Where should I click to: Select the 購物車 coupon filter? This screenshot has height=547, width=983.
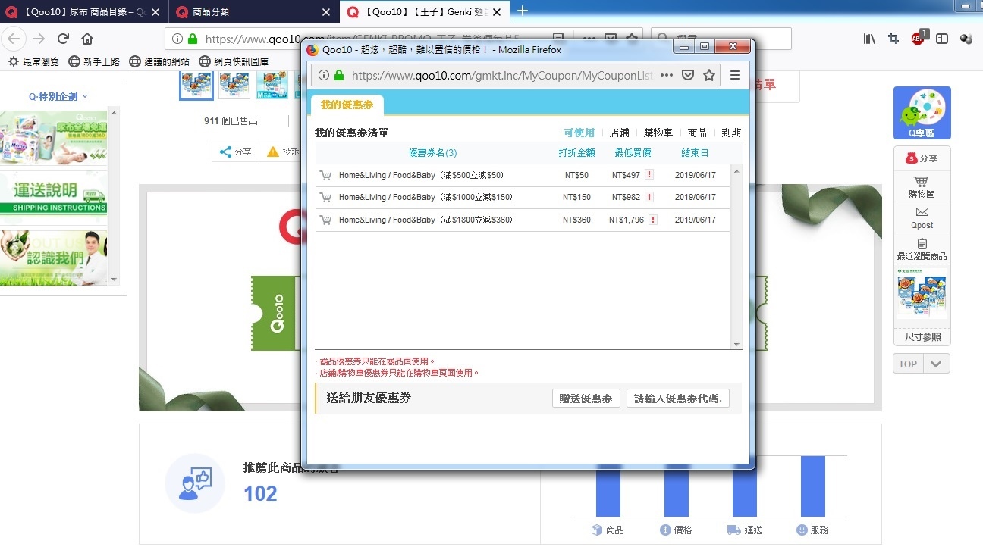point(658,133)
